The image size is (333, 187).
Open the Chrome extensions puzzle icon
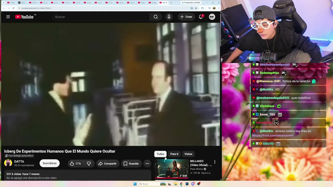(x=203, y=8)
